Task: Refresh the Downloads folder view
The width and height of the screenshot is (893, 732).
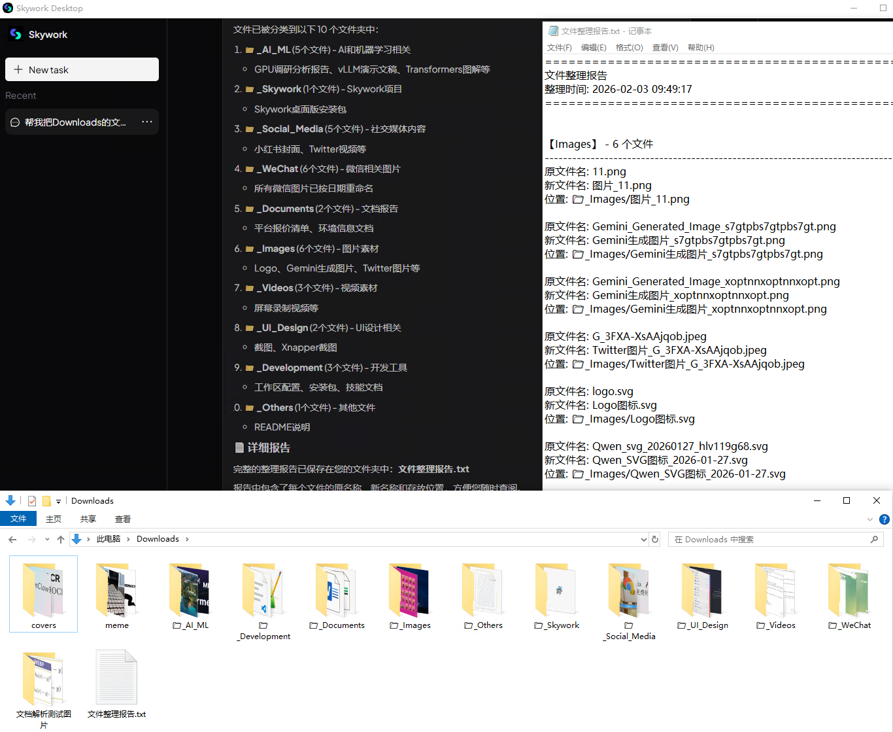Action: point(655,540)
